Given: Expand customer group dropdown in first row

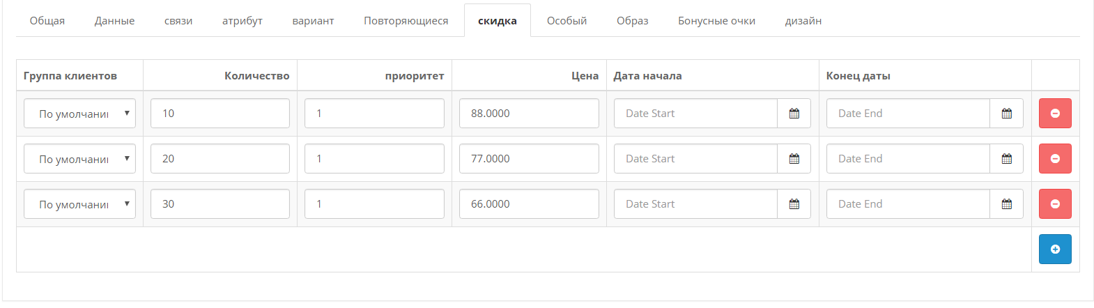Looking at the screenshot, I should pyautogui.click(x=79, y=114).
